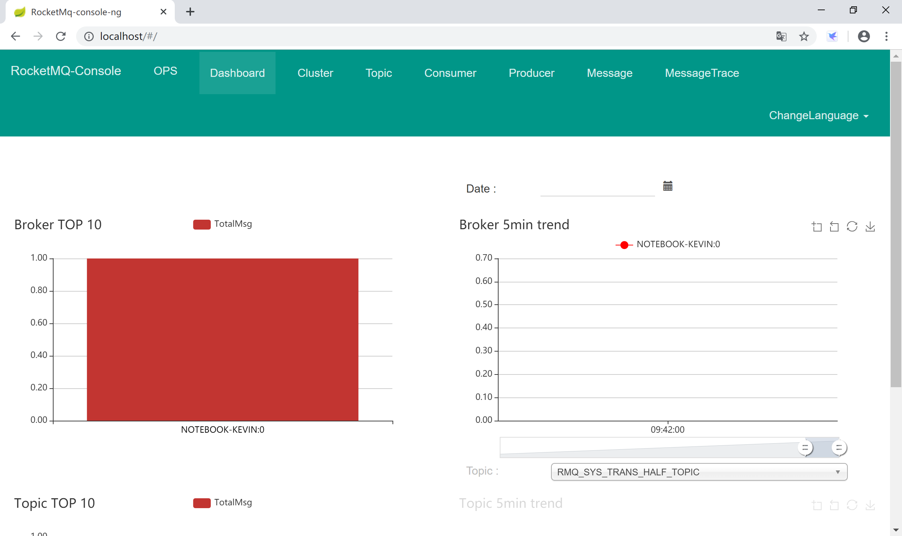
Task: Toggle TotalMsg legend in Topic TOP 10
Action: point(222,502)
